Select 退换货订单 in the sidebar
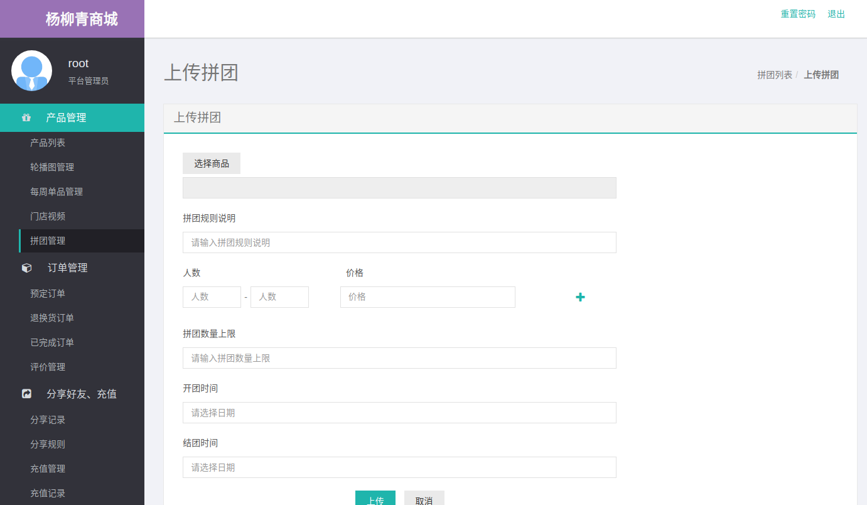Screen dimensions: 867x505 point(52,318)
